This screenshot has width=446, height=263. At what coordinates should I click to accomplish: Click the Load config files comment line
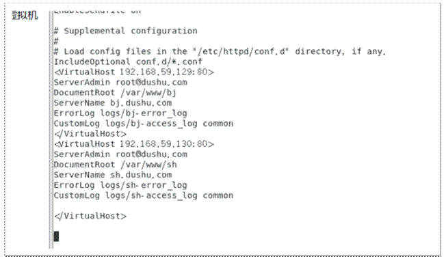click(x=220, y=51)
